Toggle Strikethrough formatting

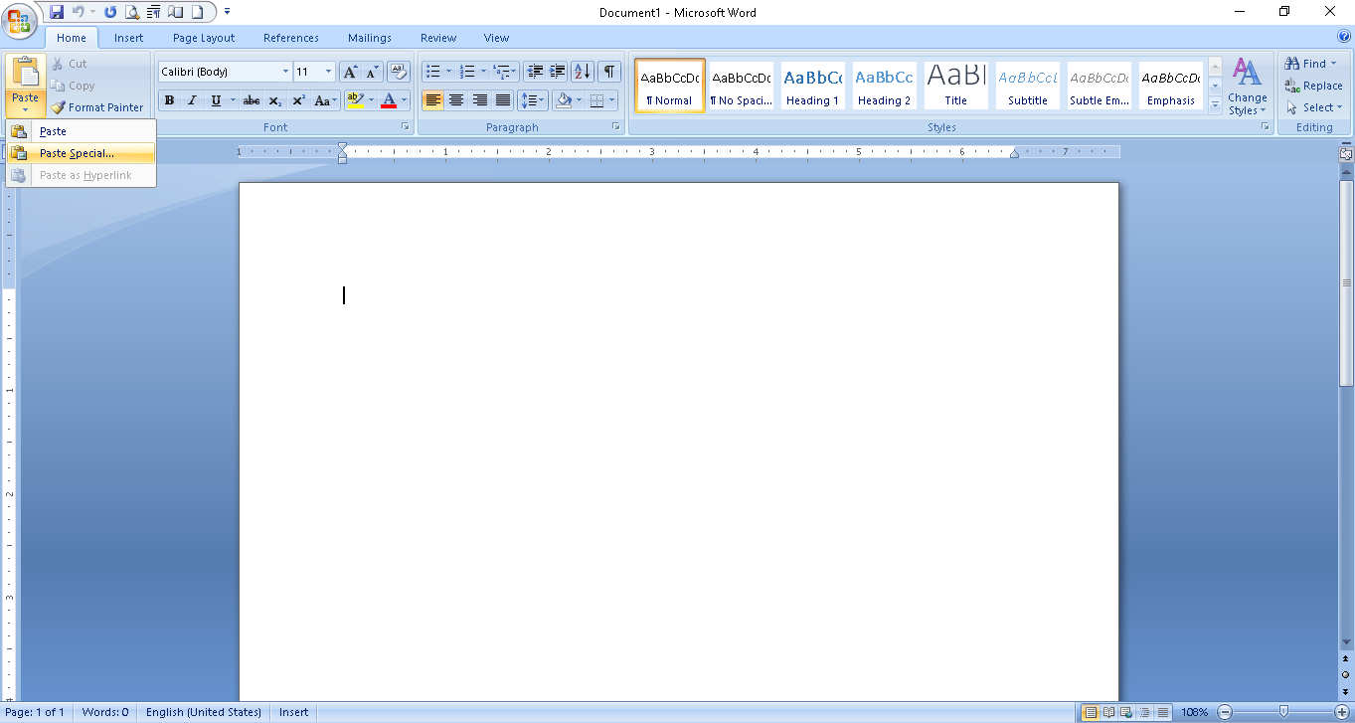point(252,100)
